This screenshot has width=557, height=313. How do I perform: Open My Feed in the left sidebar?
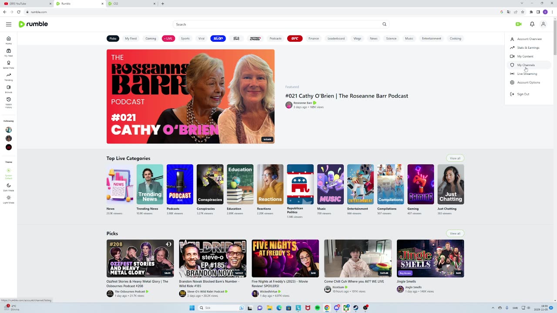click(8, 53)
